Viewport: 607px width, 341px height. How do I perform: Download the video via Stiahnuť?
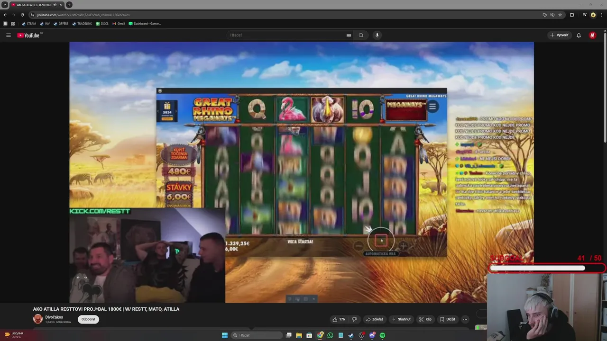(x=401, y=319)
